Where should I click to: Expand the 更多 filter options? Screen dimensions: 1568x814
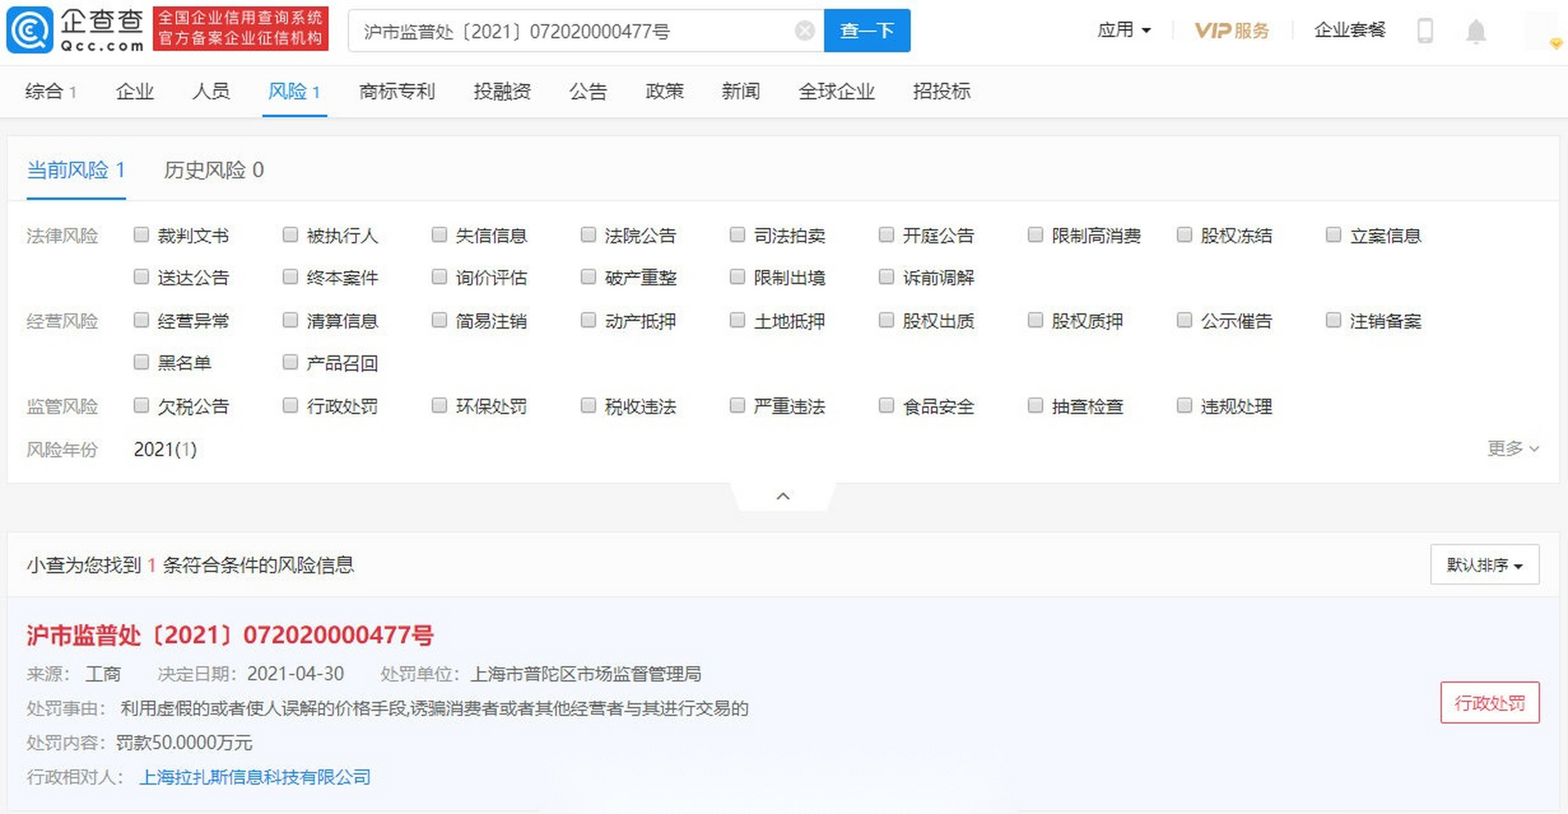click(1513, 449)
